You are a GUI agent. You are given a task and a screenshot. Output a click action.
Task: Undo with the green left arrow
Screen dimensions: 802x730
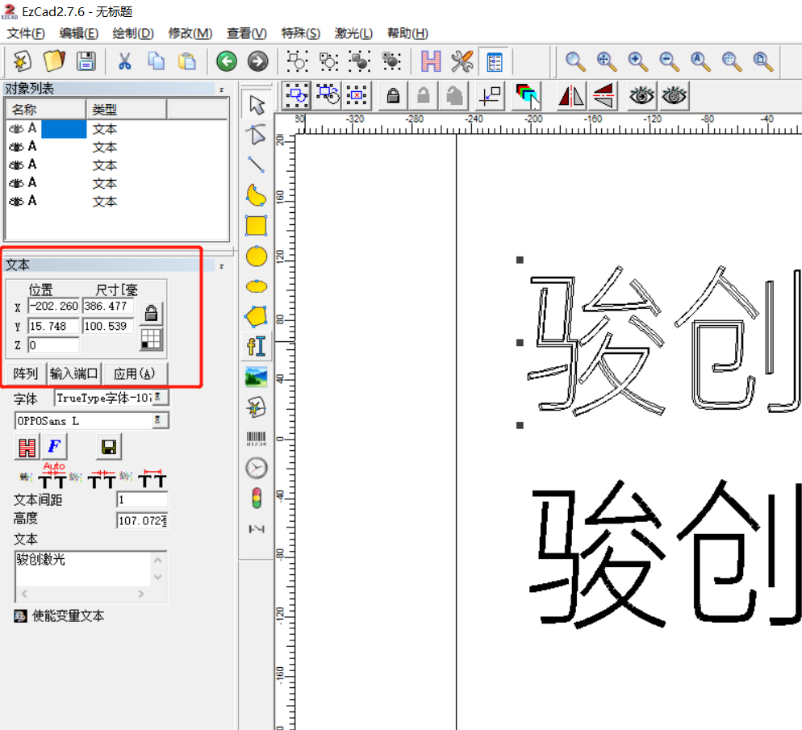pos(226,61)
